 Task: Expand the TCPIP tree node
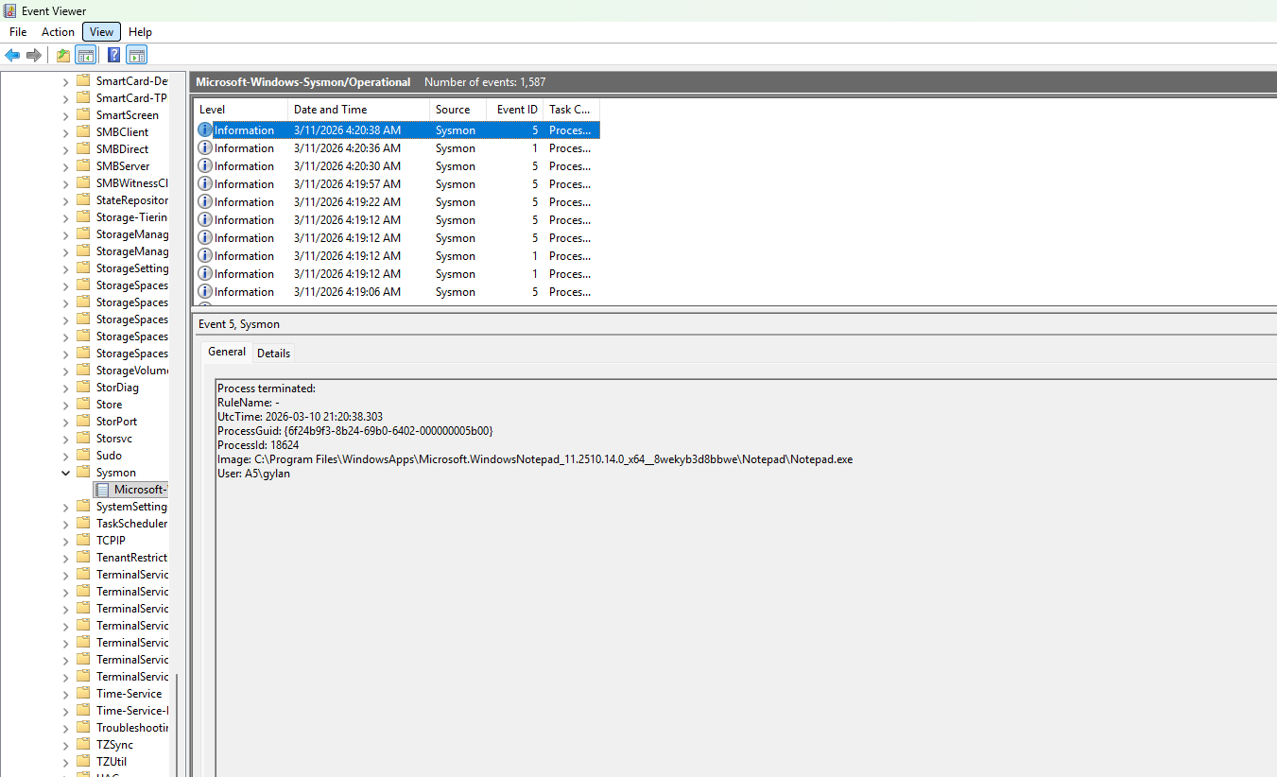pos(65,541)
